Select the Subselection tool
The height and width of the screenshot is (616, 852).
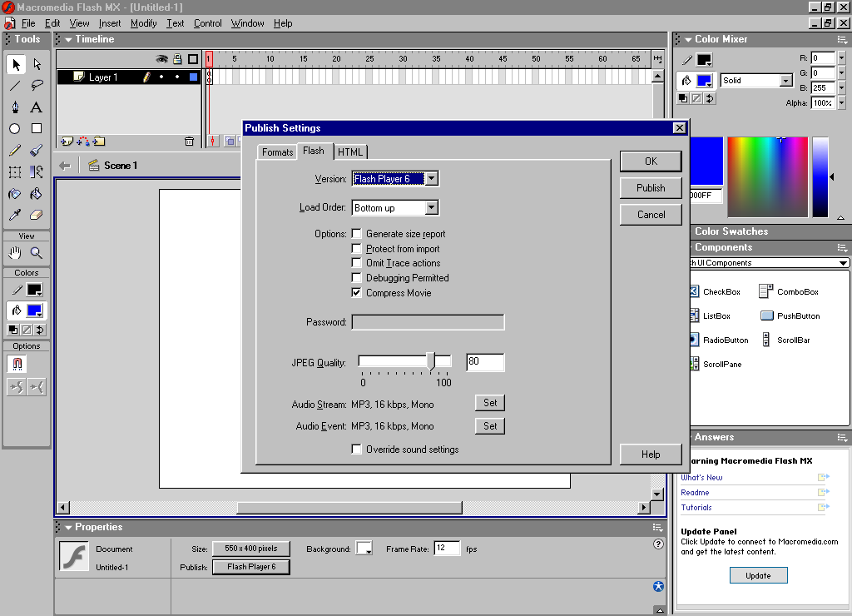pos(37,64)
